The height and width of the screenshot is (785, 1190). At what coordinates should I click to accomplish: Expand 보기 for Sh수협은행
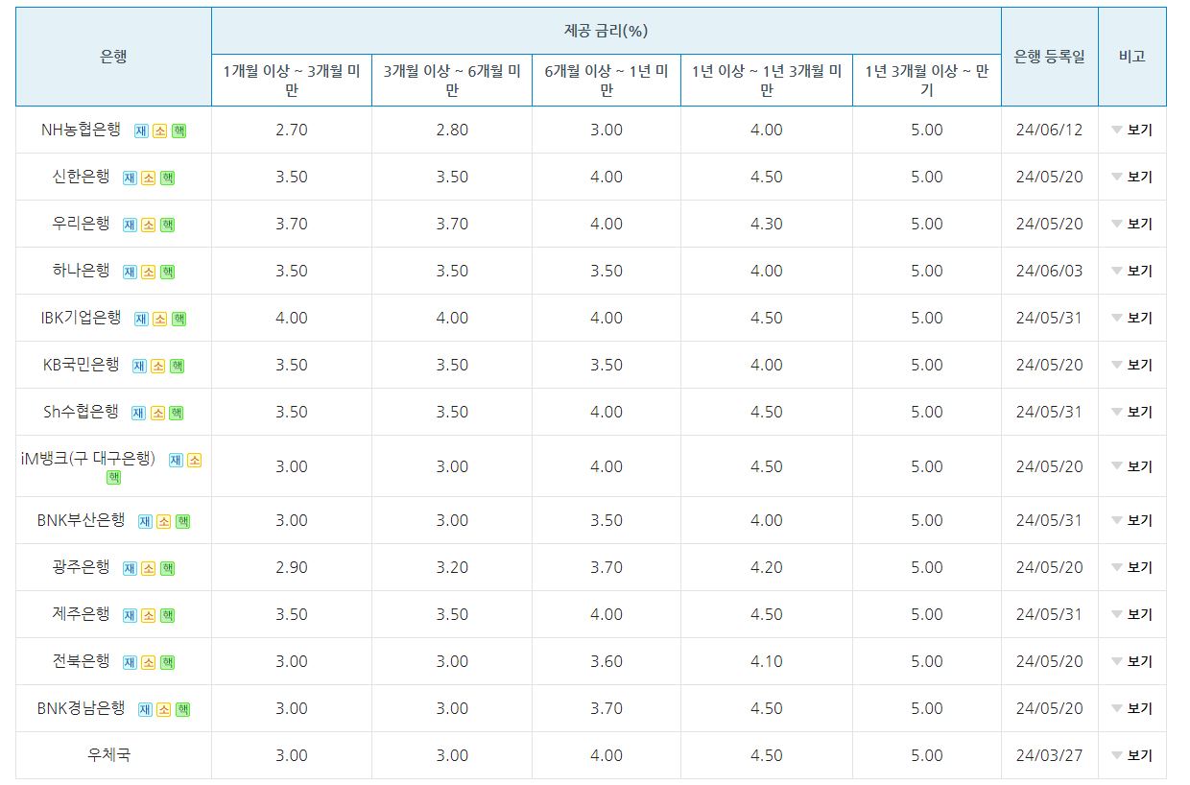pyautogui.click(x=1132, y=412)
